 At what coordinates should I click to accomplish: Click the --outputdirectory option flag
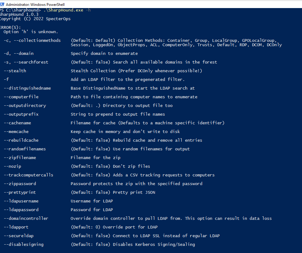pos(25,106)
